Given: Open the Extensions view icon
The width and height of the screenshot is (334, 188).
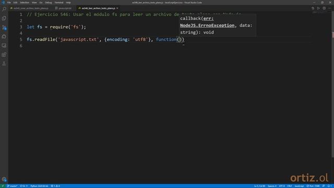Looking at the screenshot, I should (x=4, y=54).
